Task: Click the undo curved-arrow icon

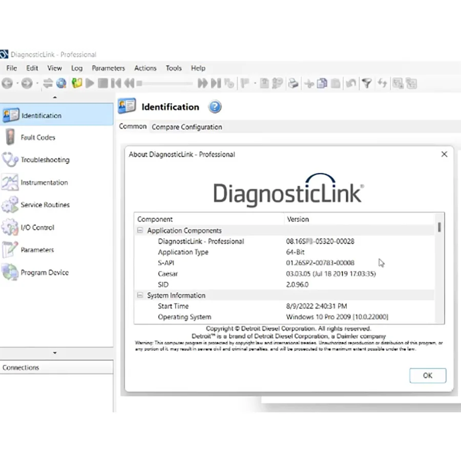Action: click(x=351, y=83)
